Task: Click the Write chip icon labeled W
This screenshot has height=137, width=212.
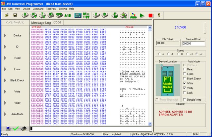Action: click(115, 15)
